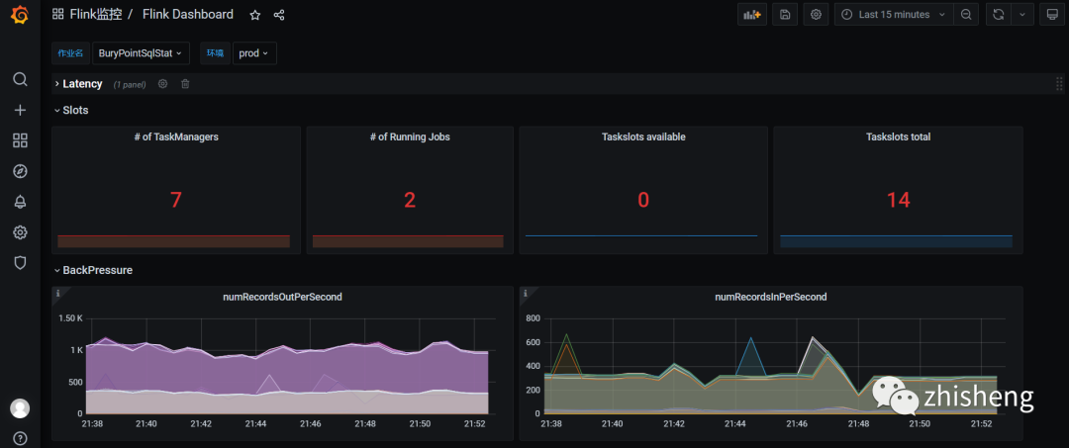1069x448 pixels.
Task: Save the dashboard with the disk icon
Action: tap(785, 14)
